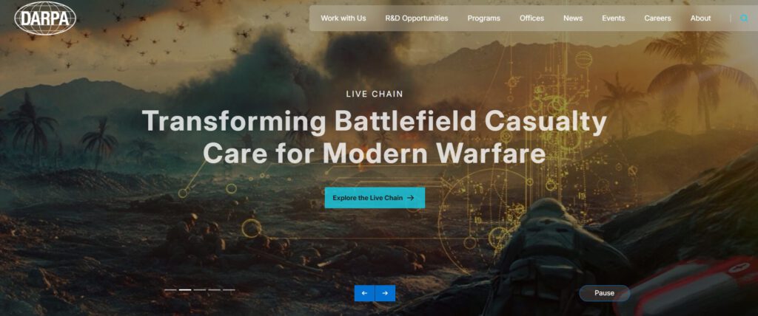The image size is (758, 316).
Task: Go to the News page
Action: (x=573, y=18)
